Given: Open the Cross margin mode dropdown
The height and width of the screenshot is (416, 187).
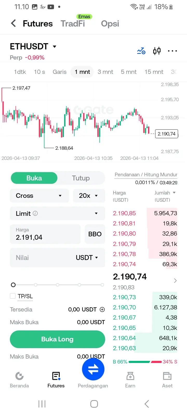Looking at the screenshot, I should click(x=39, y=196).
